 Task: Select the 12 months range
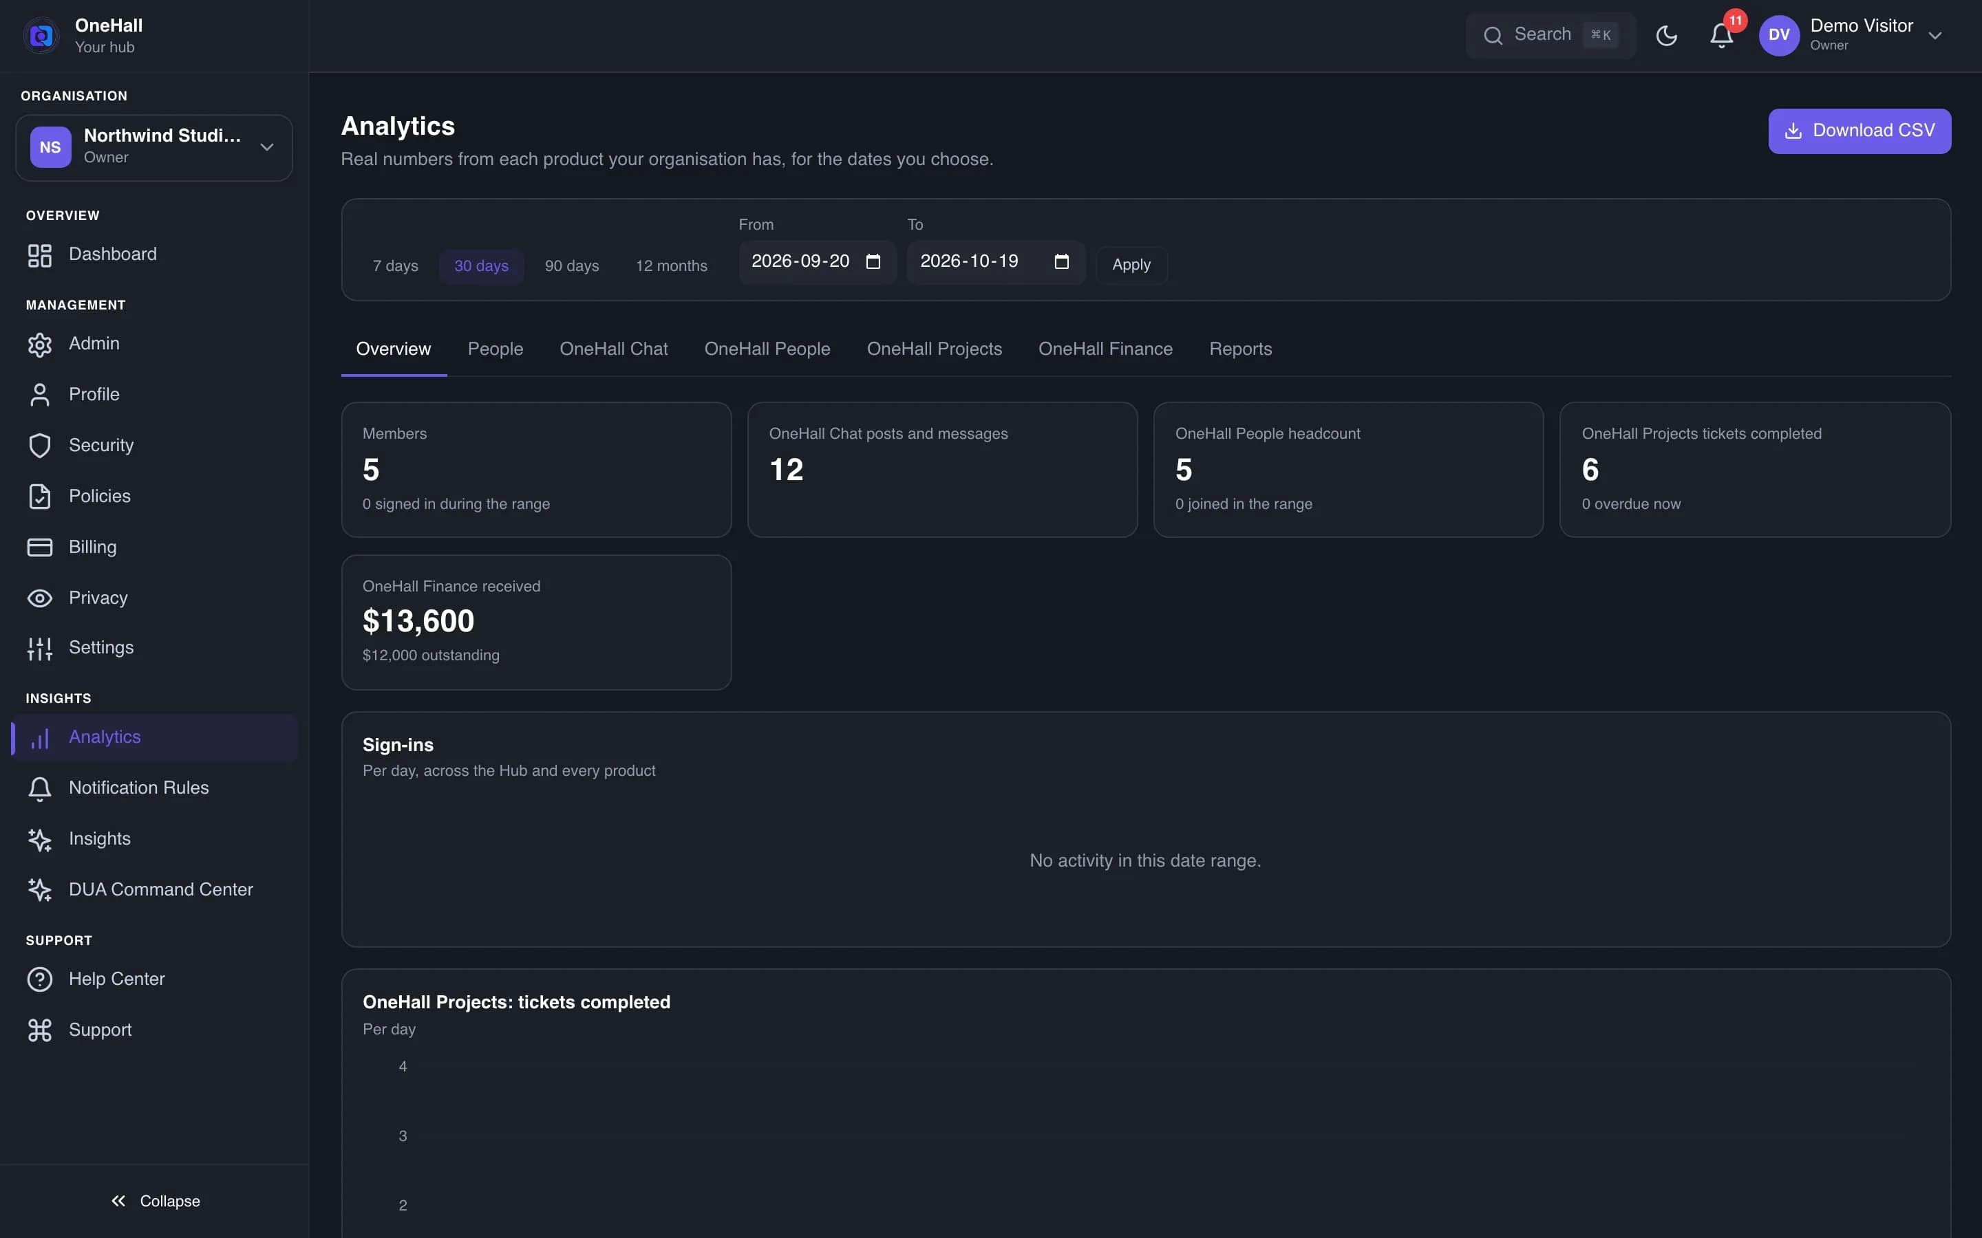(671, 266)
